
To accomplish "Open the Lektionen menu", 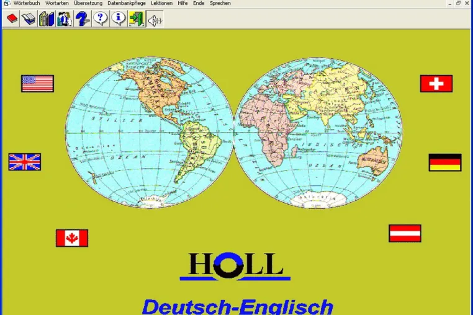I will pos(161,3).
